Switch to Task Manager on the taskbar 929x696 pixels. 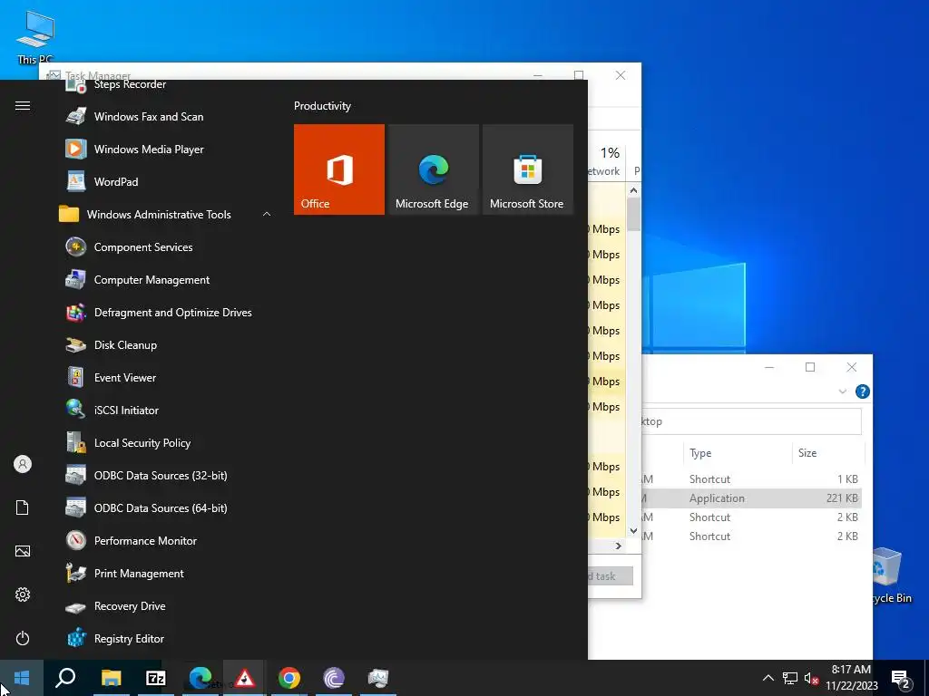coord(378,678)
